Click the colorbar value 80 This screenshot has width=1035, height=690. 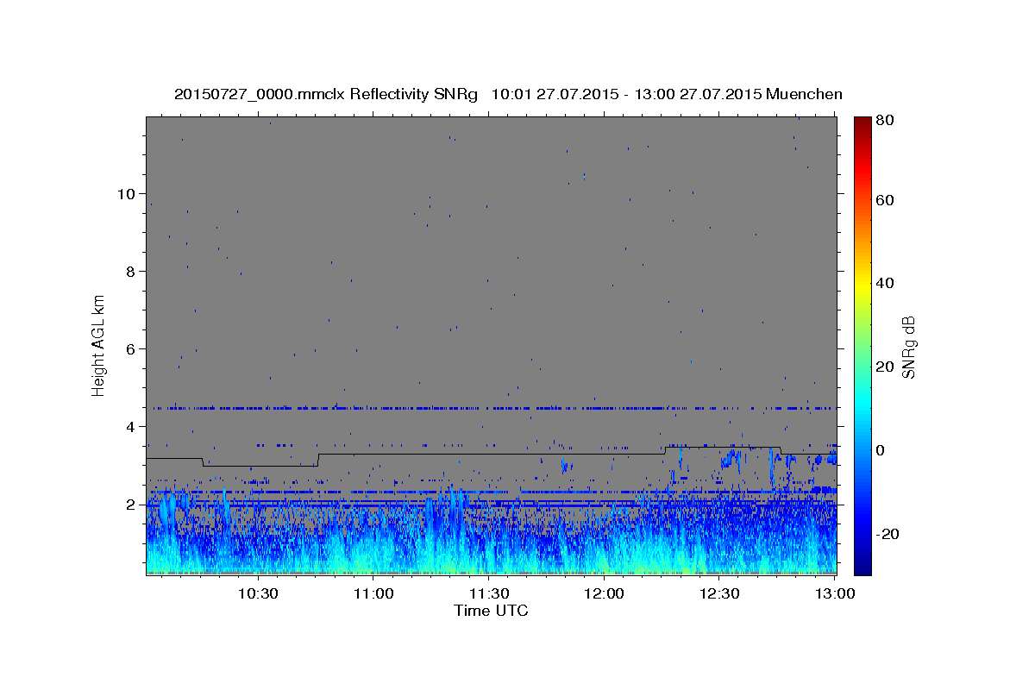(886, 121)
